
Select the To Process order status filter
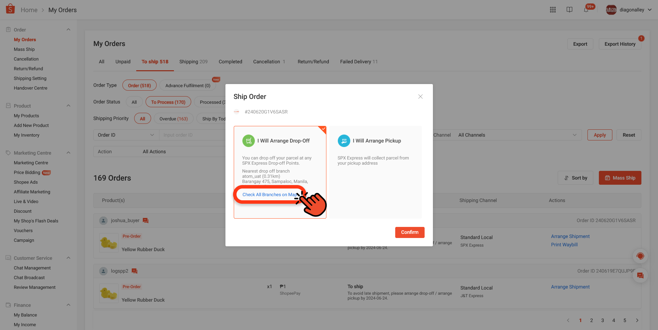click(168, 102)
